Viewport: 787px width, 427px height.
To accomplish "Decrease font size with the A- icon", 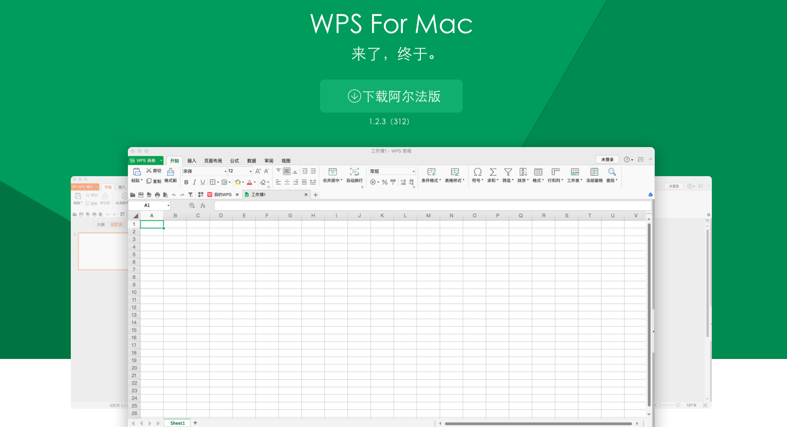I will [267, 171].
